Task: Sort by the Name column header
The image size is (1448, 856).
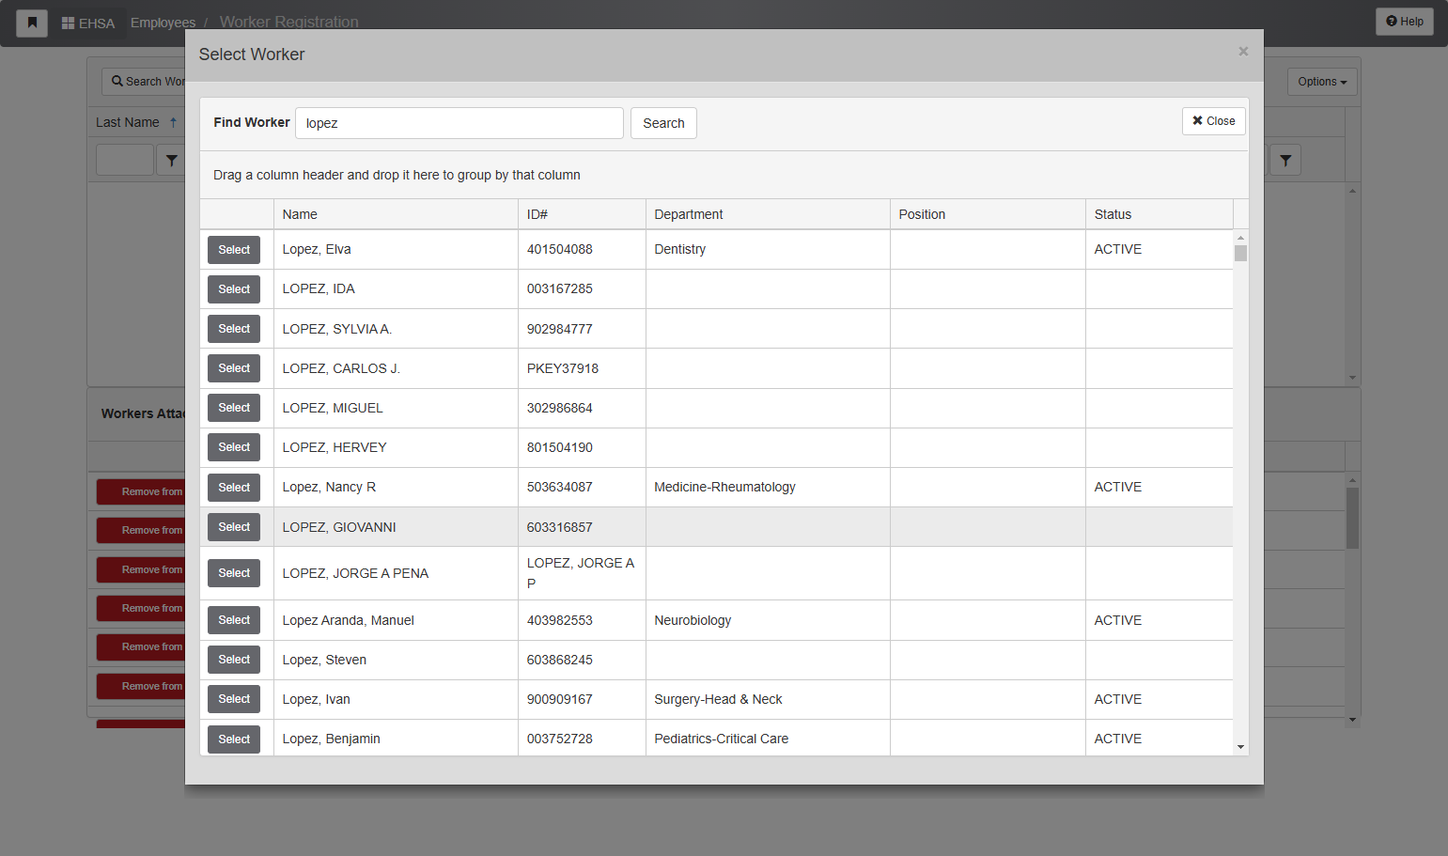Action: tap(300, 214)
